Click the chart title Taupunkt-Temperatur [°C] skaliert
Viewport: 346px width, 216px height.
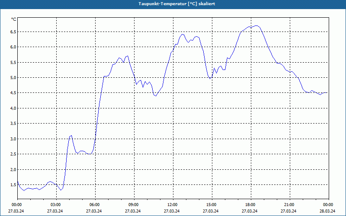tap(177, 4)
